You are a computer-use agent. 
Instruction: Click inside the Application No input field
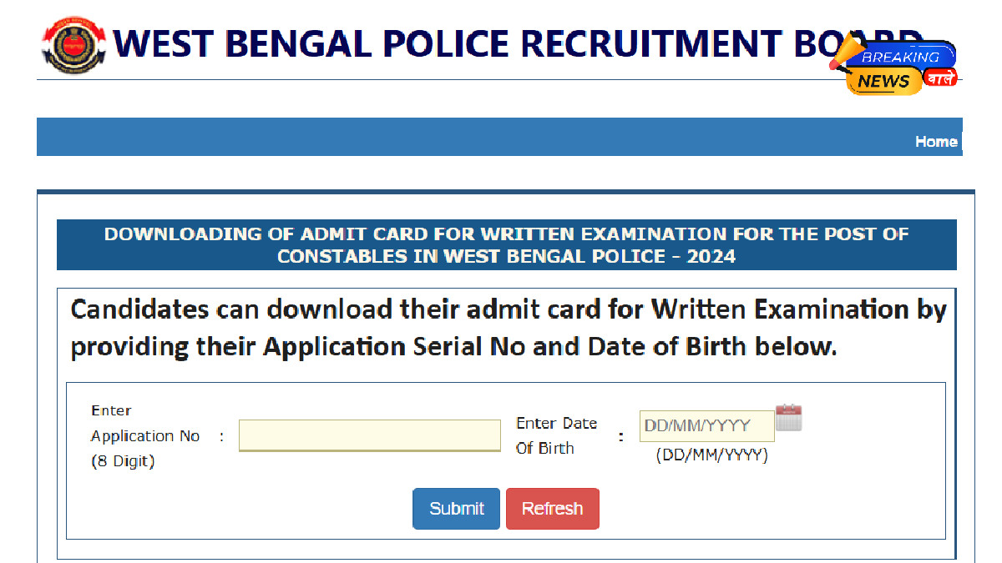[x=370, y=435]
